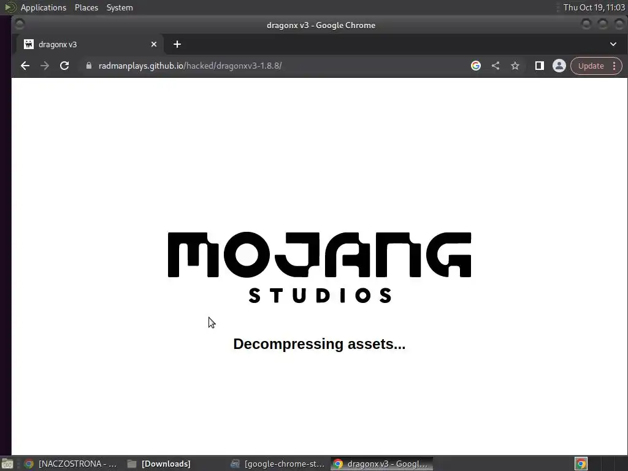View site information via the lock icon
Screen dimensions: 628x471
point(89,66)
